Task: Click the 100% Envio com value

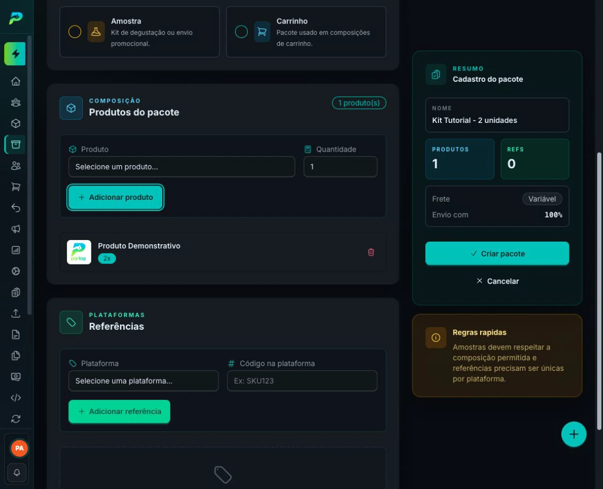Action: point(553,215)
